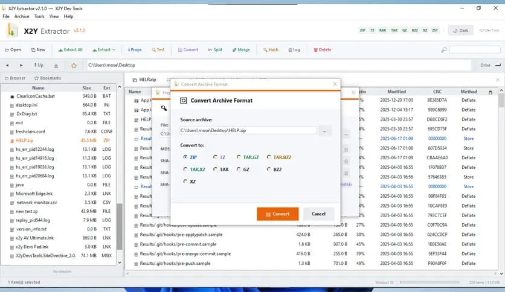Click the lock icon in the archive header
Image resolution: width=505 pixels, height=292 pixels.
[x=490, y=92]
